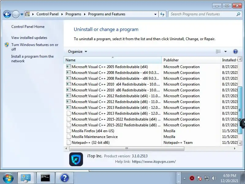The height and width of the screenshot is (184, 245).
Task: Open Turn Windows features on or off
Action: [35, 47]
